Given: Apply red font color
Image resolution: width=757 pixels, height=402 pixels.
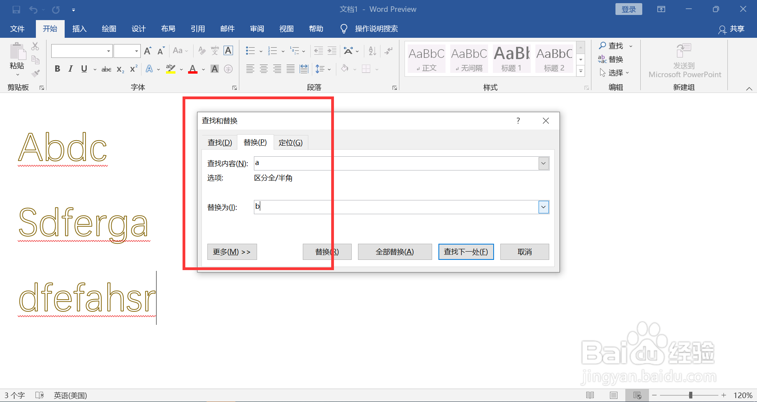Looking at the screenshot, I should coord(193,69).
